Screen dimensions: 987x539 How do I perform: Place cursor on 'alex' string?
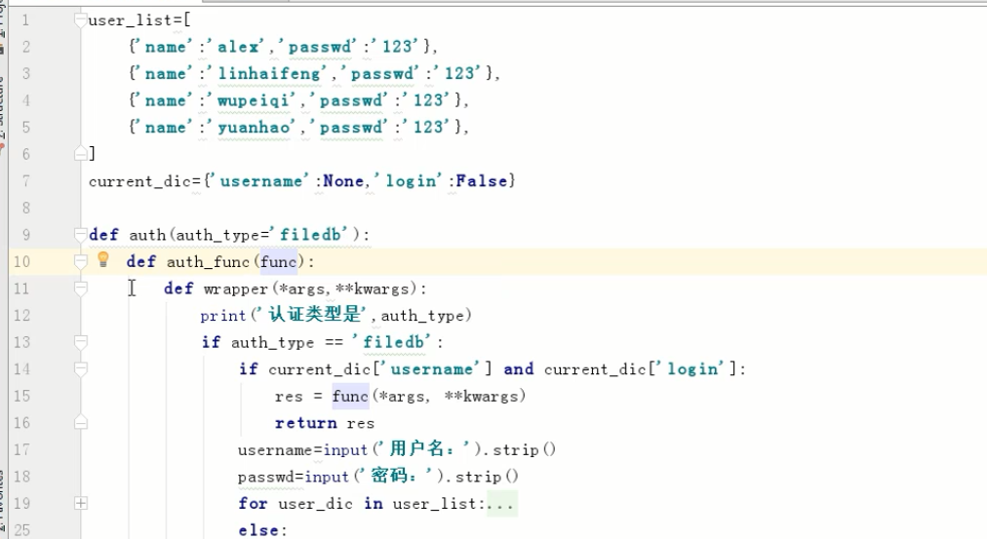coord(241,47)
